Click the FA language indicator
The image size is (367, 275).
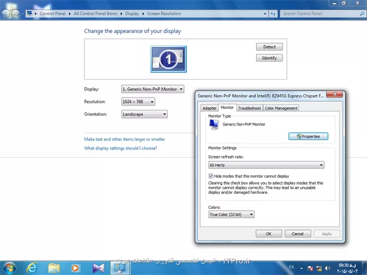tap(291, 267)
